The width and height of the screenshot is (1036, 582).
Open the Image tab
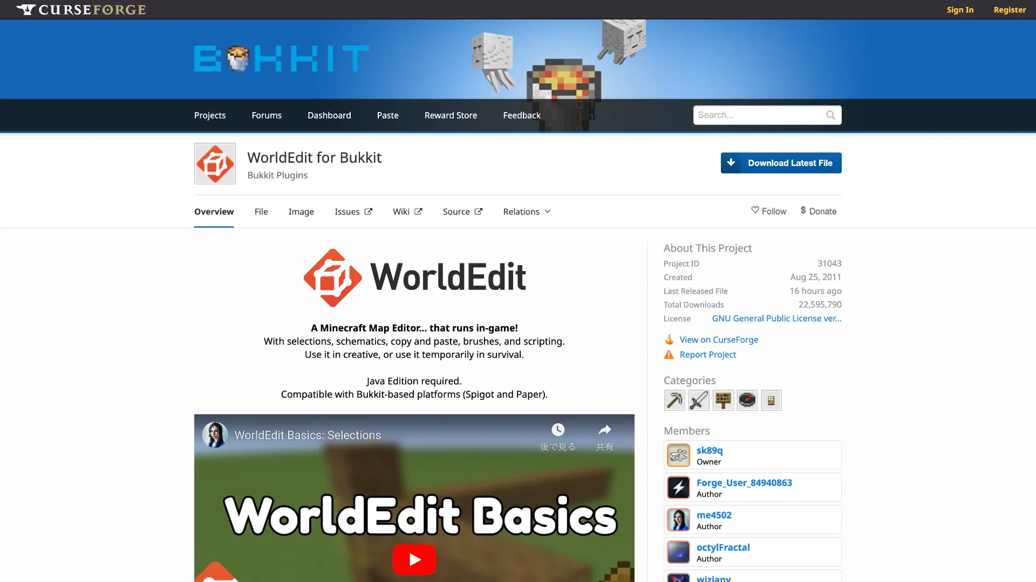[301, 211]
